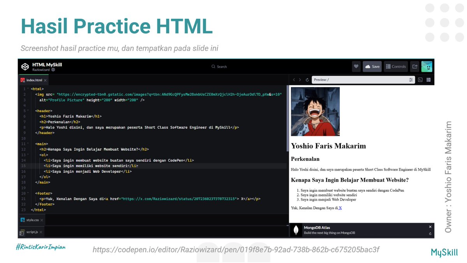Screen dimensions: 467x263
Task: Click the share/export icon button
Action: (415, 67)
